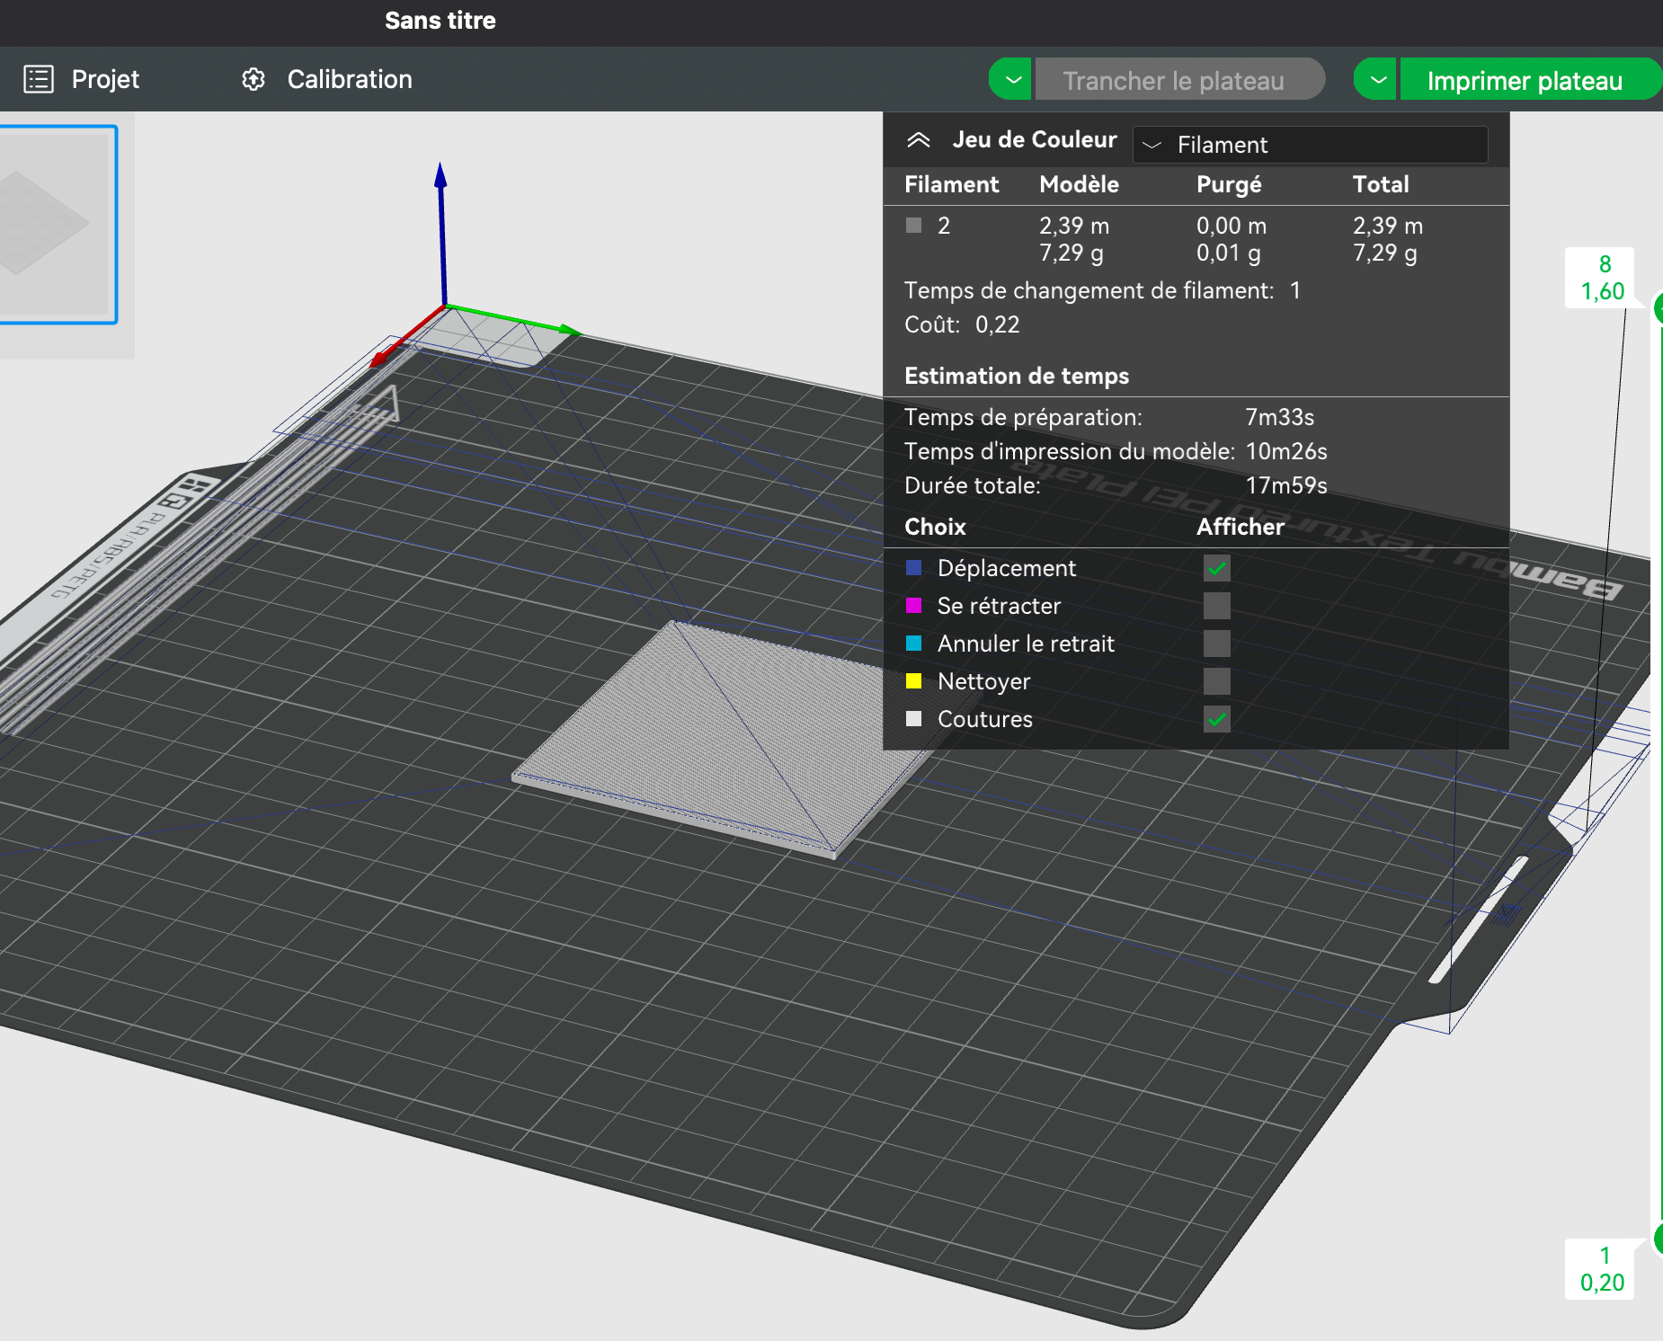
Task: Click the blue Déplacement legend square
Action: point(914,568)
